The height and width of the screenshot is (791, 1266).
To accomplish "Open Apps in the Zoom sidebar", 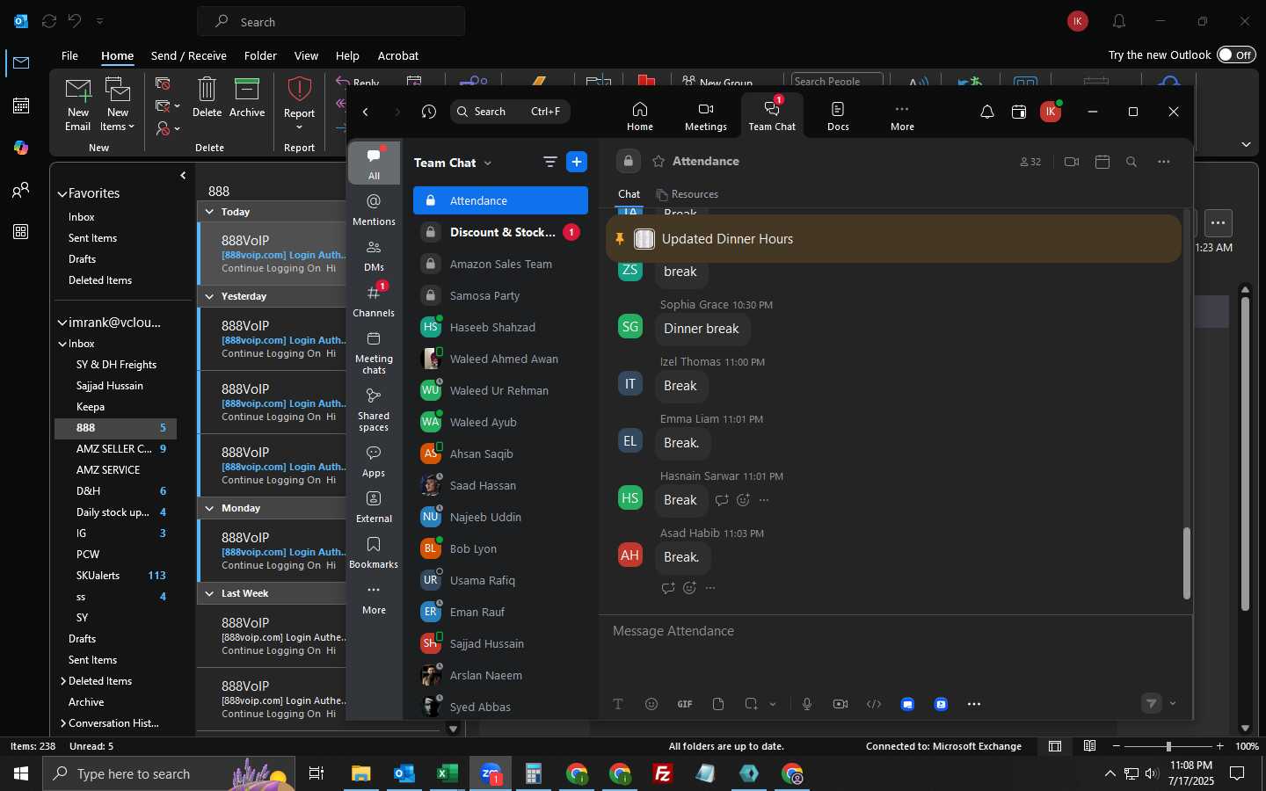I will click(374, 461).
